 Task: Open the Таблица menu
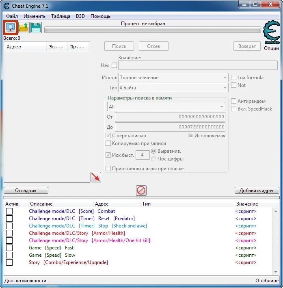pos(60,16)
